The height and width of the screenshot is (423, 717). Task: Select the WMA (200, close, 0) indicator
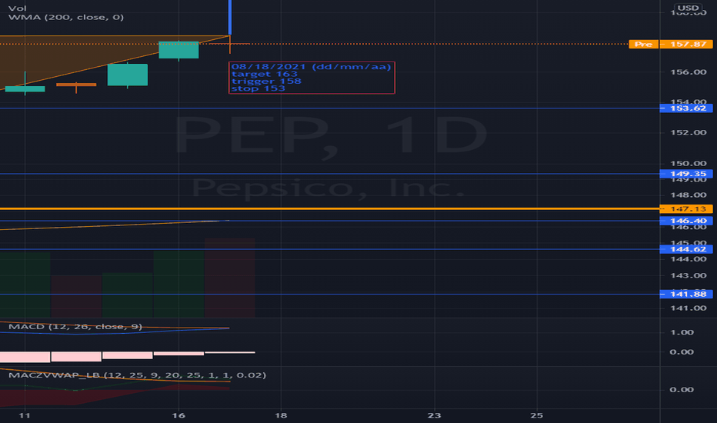pos(66,18)
